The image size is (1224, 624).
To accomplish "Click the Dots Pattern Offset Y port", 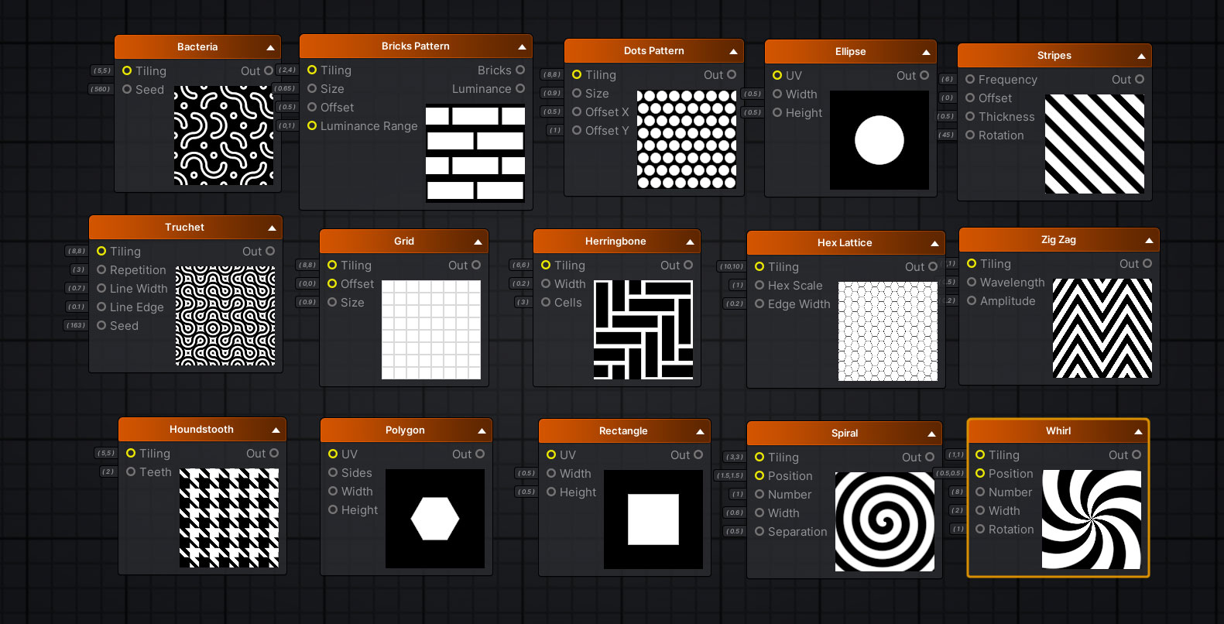I will (x=577, y=130).
